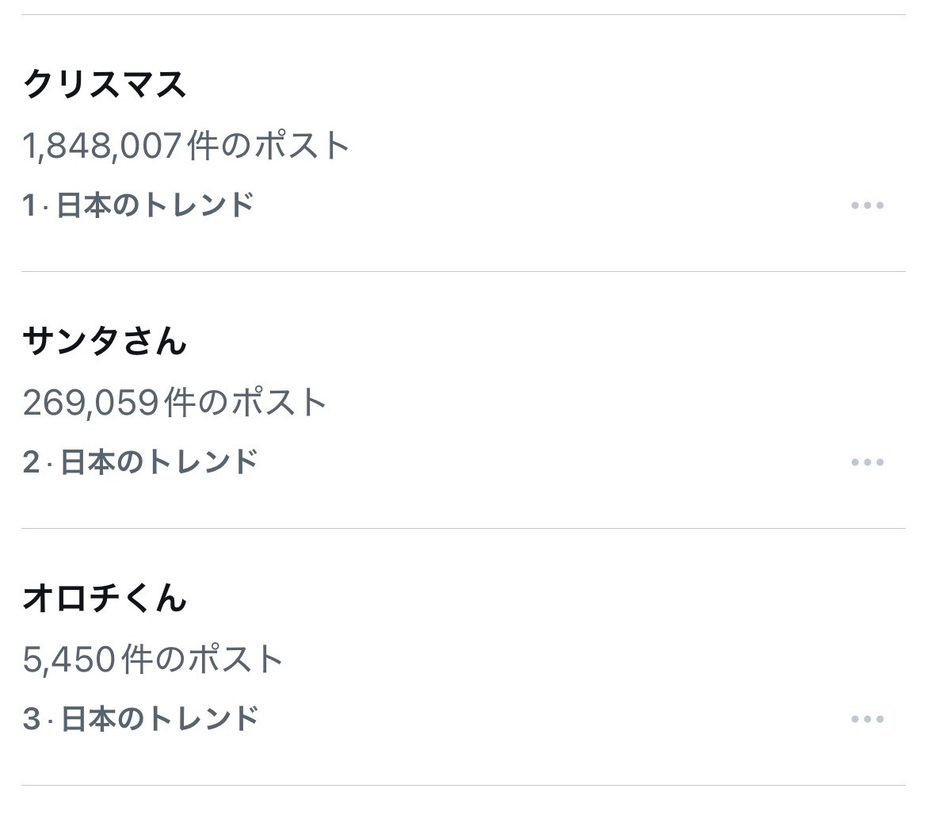
Task: Select the 269,059件のポスト count text
Action: coord(176,401)
